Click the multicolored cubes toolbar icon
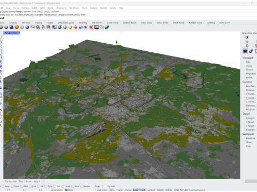 click(107, 27)
